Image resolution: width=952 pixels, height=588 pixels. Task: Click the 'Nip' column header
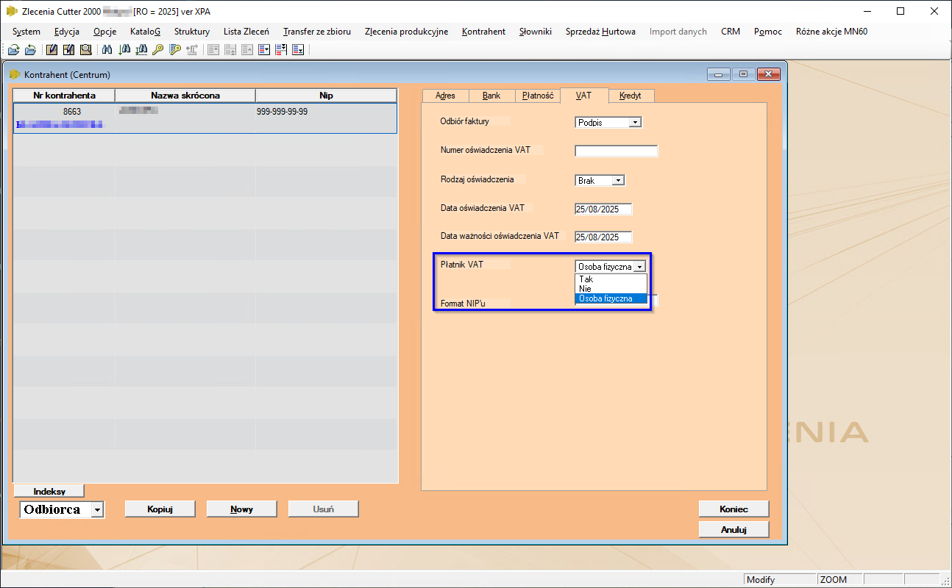(x=326, y=96)
